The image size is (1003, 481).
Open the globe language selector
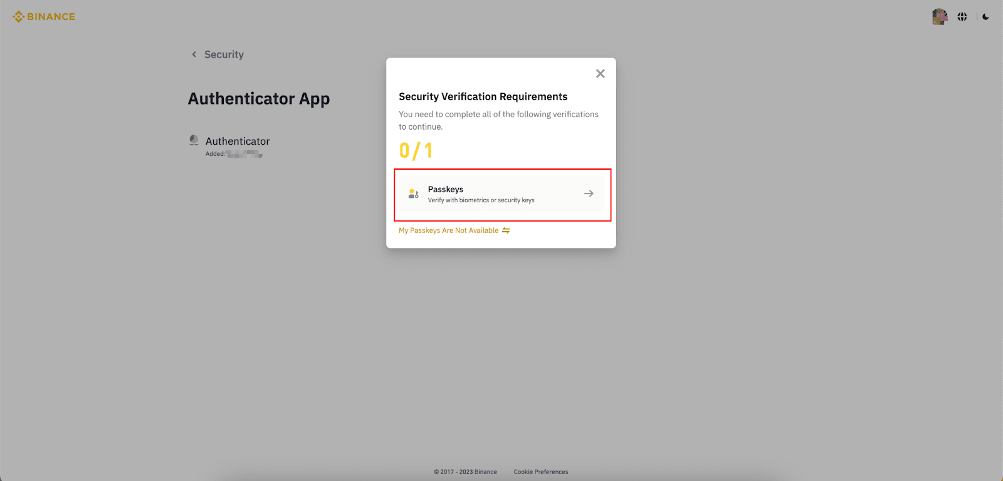click(962, 17)
